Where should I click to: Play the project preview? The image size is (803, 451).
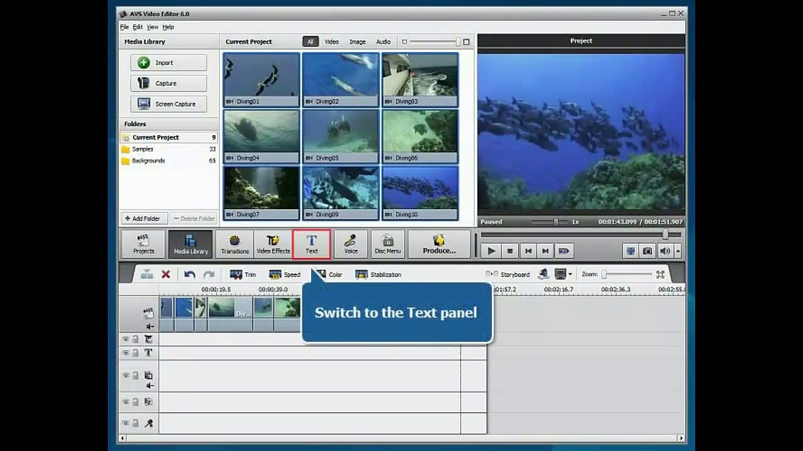click(x=492, y=251)
